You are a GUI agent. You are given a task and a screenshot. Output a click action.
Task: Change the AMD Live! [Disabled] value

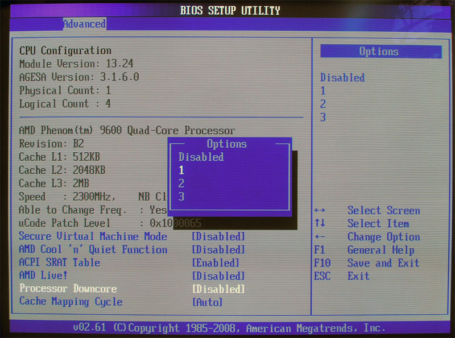pyautogui.click(x=218, y=276)
